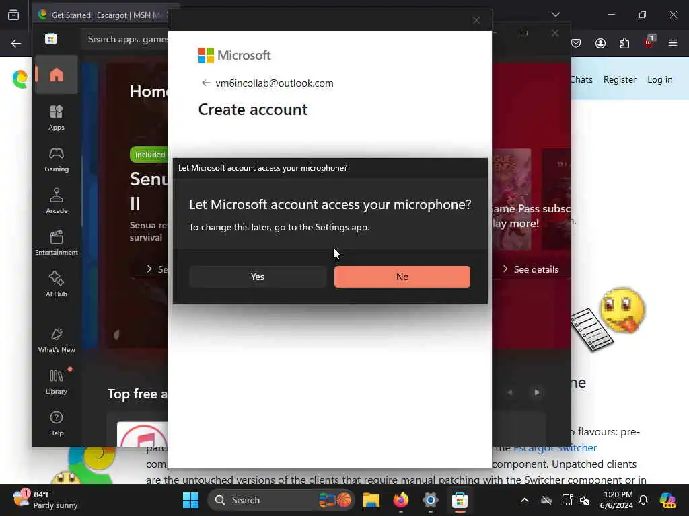Open Home in the Microsoft Store sidebar
Viewport: 689px width, 516px height.
[x=57, y=75]
